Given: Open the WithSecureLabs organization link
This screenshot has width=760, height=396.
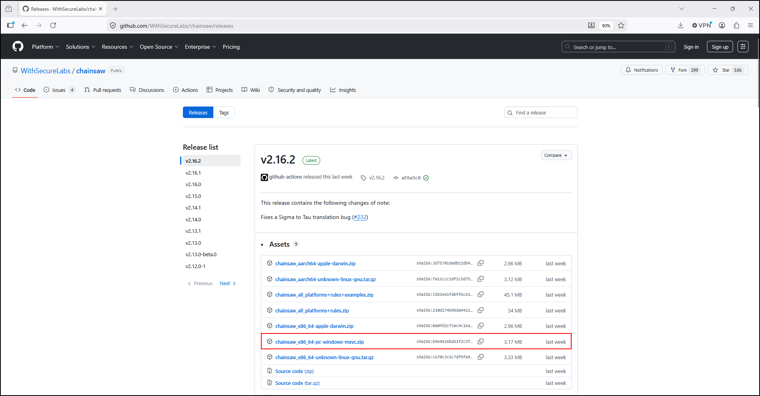Looking at the screenshot, I should click(46, 70).
